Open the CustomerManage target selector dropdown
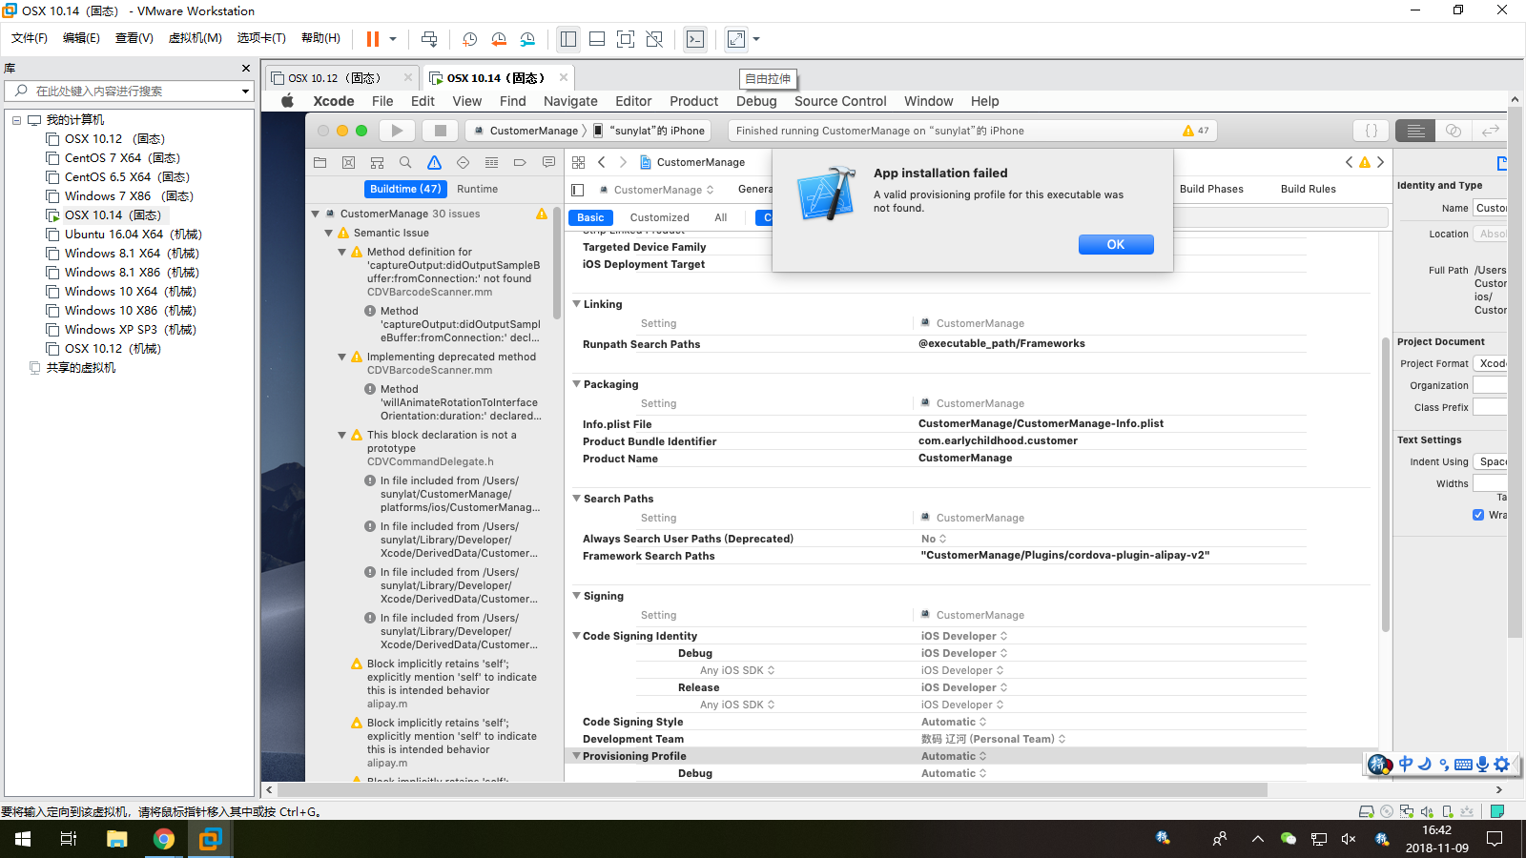This screenshot has height=858, width=1526. [657, 190]
